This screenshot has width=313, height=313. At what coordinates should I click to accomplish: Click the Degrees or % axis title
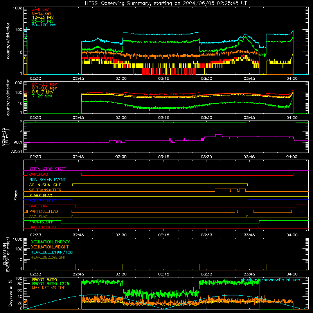(x=10, y=293)
